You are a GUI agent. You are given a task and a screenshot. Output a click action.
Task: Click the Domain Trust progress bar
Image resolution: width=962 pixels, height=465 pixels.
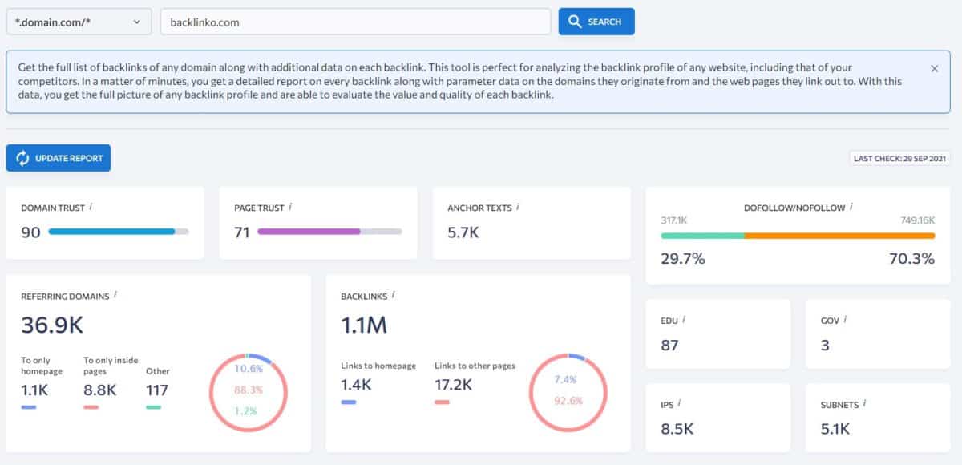119,232
